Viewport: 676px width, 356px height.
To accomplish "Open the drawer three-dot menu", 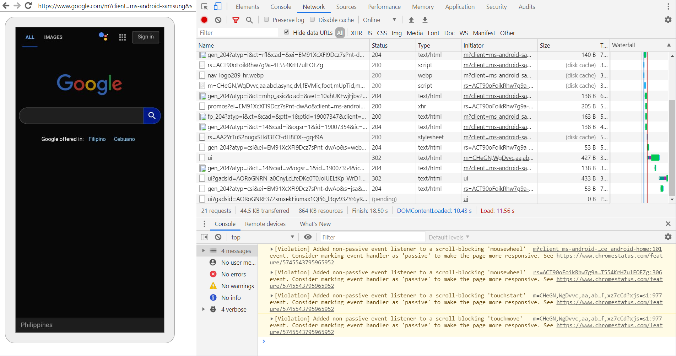I will [x=204, y=224].
